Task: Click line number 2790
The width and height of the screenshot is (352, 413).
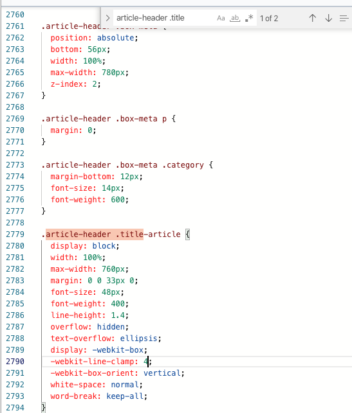Action: [x=15, y=362]
